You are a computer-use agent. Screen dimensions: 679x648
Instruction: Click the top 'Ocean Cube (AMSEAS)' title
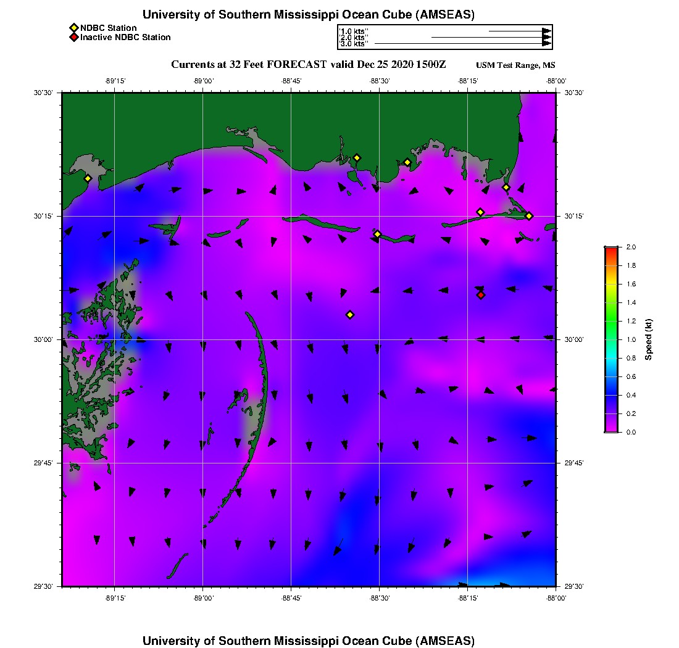pyautogui.click(x=308, y=15)
